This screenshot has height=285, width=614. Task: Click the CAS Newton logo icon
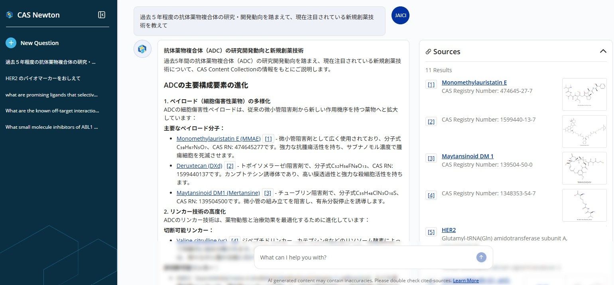pos(10,15)
